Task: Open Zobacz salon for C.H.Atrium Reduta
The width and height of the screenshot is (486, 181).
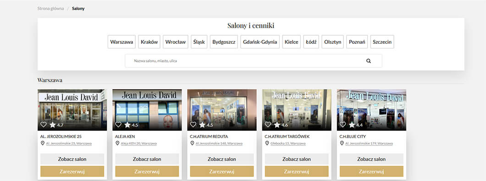Action: click(222, 159)
